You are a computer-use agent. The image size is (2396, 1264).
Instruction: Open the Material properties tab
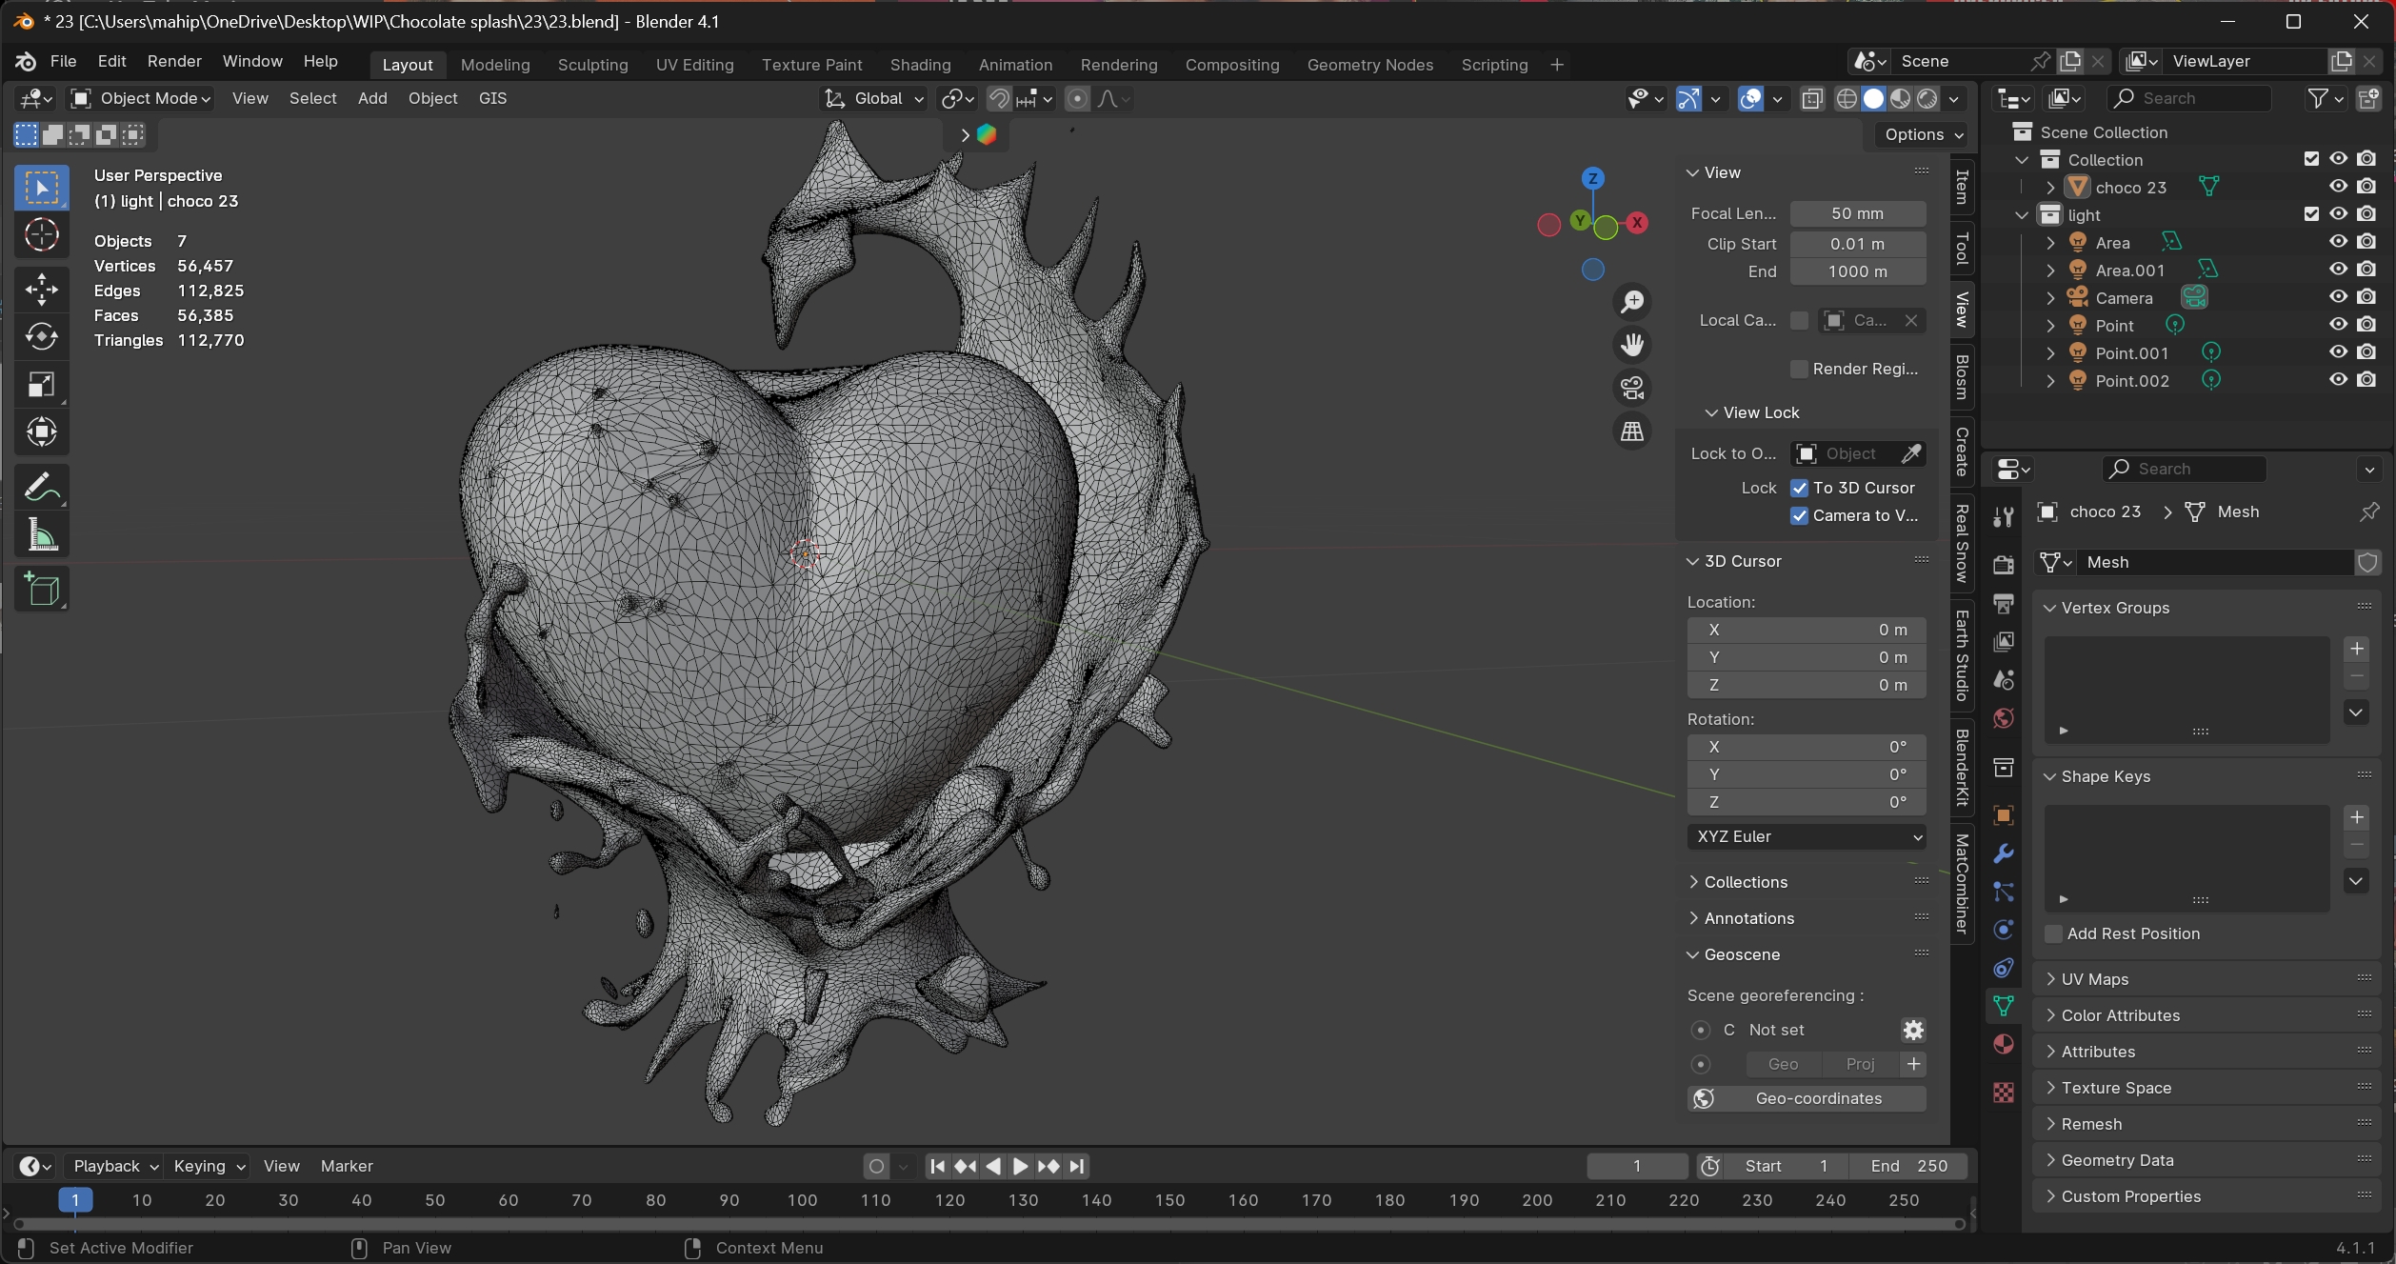(2004, 1044)
